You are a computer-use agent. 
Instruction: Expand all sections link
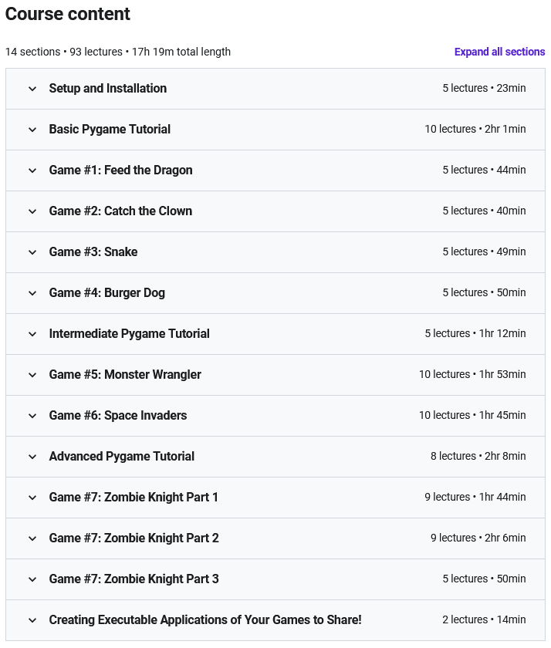(x=499, y=52)
